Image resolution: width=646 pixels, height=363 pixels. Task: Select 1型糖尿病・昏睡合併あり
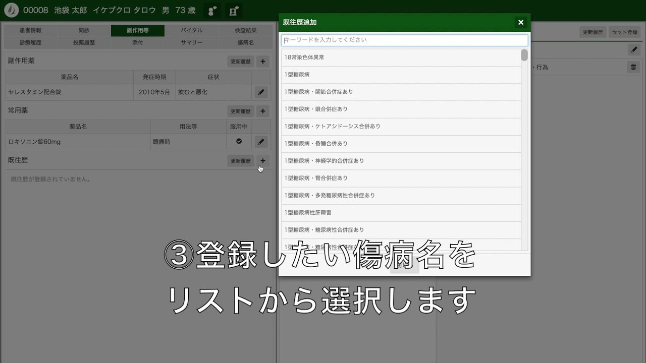[x=401, y=144]
